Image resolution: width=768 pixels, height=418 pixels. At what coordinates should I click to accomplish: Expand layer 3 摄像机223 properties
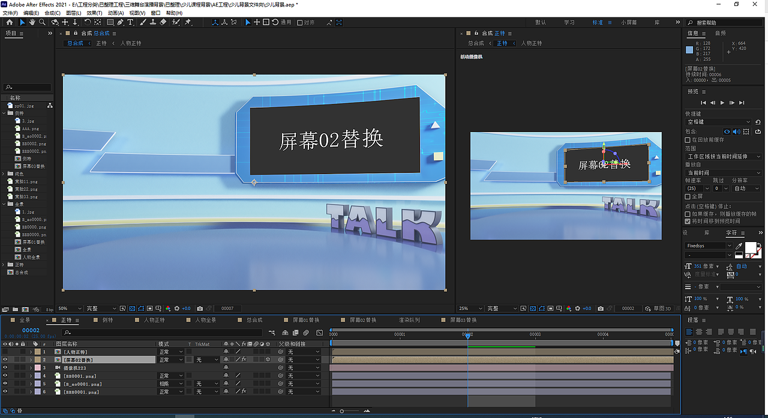30,368
